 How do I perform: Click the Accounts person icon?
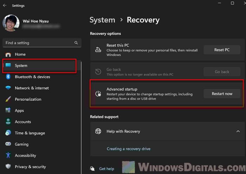click(8, 121)
